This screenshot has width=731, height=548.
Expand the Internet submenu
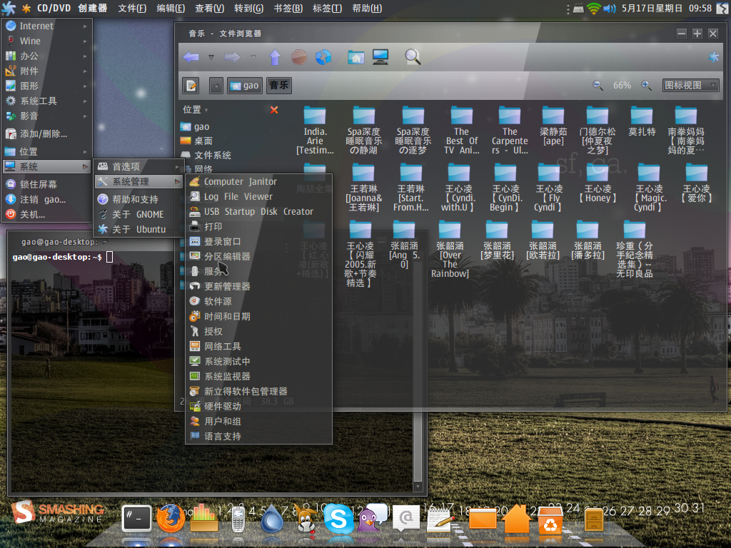point(46,26)
